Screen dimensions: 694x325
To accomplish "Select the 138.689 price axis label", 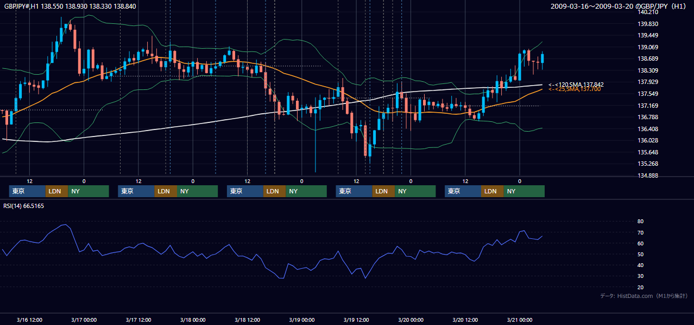I will pyautogui.click(x=648, y=58).
